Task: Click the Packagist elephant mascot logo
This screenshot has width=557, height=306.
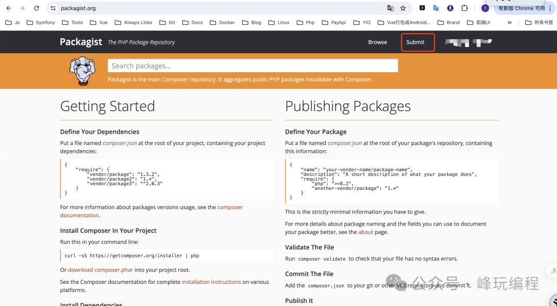Action: (82, 71)
